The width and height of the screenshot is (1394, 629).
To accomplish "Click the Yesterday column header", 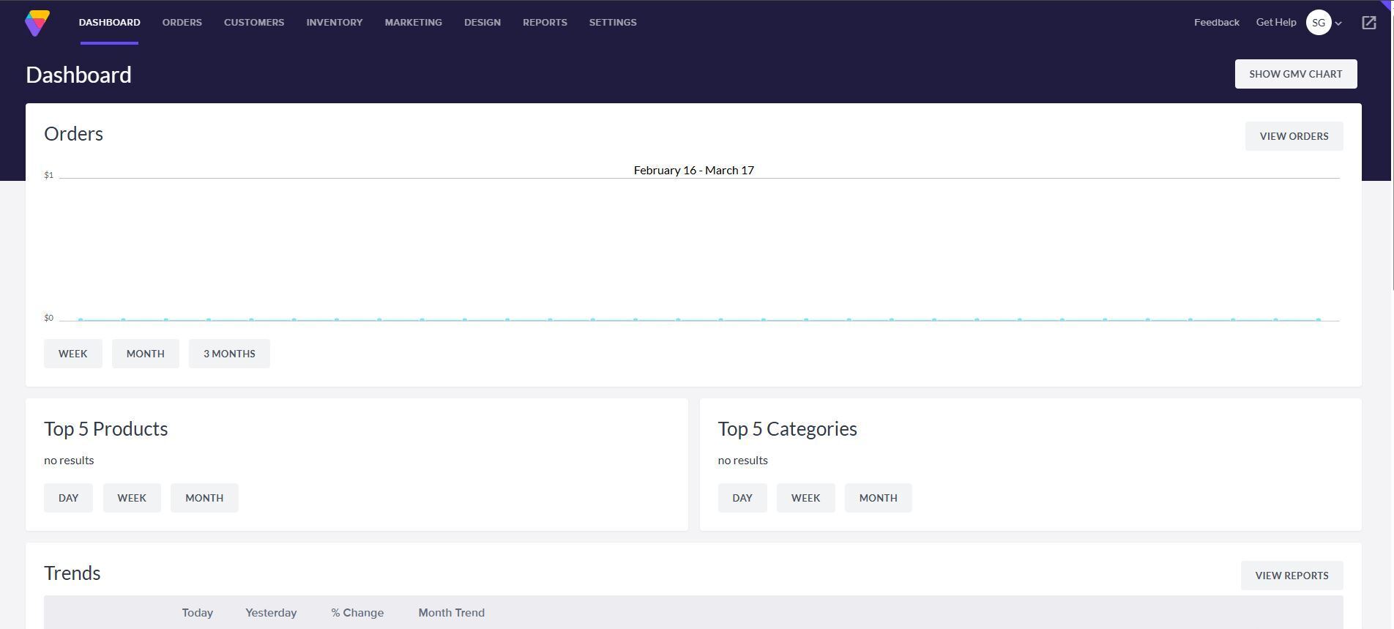I will coord(271,613).
